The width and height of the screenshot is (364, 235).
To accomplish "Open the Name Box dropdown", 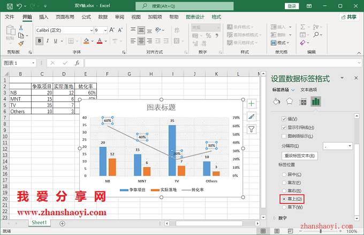I will pyautogui.click(x=33, y=63).
